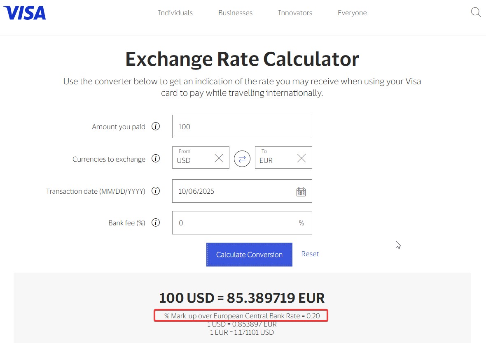Click into the Amount you paid field
Image resolution: width=486 pixels, height=343 pixels.
click(242, 127)
